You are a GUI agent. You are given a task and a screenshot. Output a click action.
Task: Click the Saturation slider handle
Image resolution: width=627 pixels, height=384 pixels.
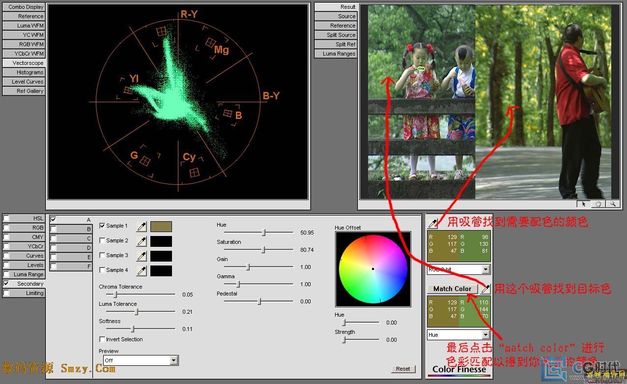coord(263,249)
